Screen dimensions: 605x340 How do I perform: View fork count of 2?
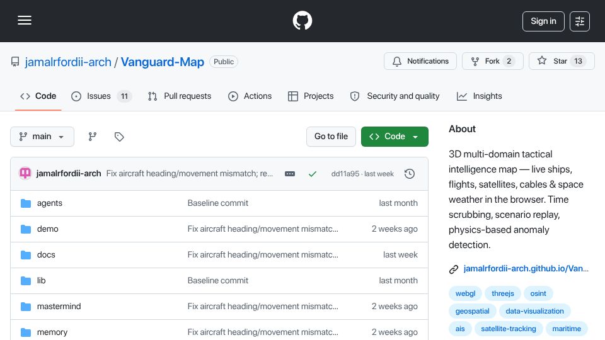(509, 61)
